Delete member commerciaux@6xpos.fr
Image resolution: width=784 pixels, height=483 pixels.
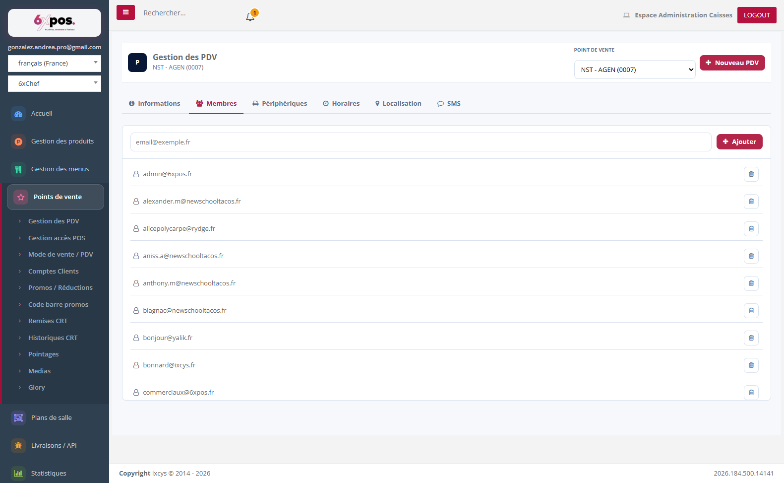click(751, 393)
